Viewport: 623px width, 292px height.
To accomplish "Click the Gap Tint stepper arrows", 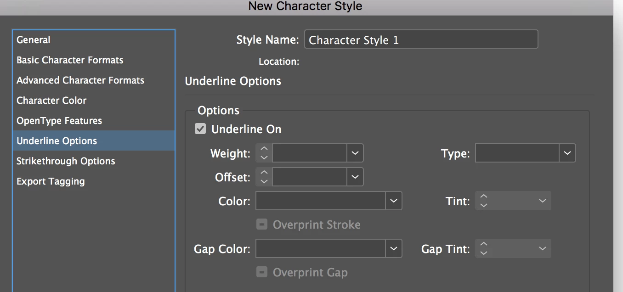I will (x=483, y=249).
